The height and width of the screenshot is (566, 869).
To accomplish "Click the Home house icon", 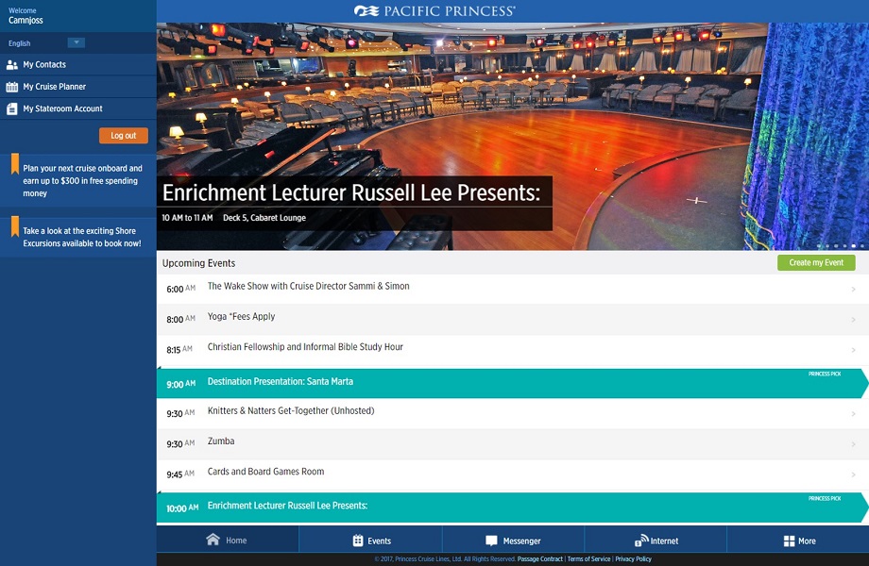I will [x=213, y=540].
